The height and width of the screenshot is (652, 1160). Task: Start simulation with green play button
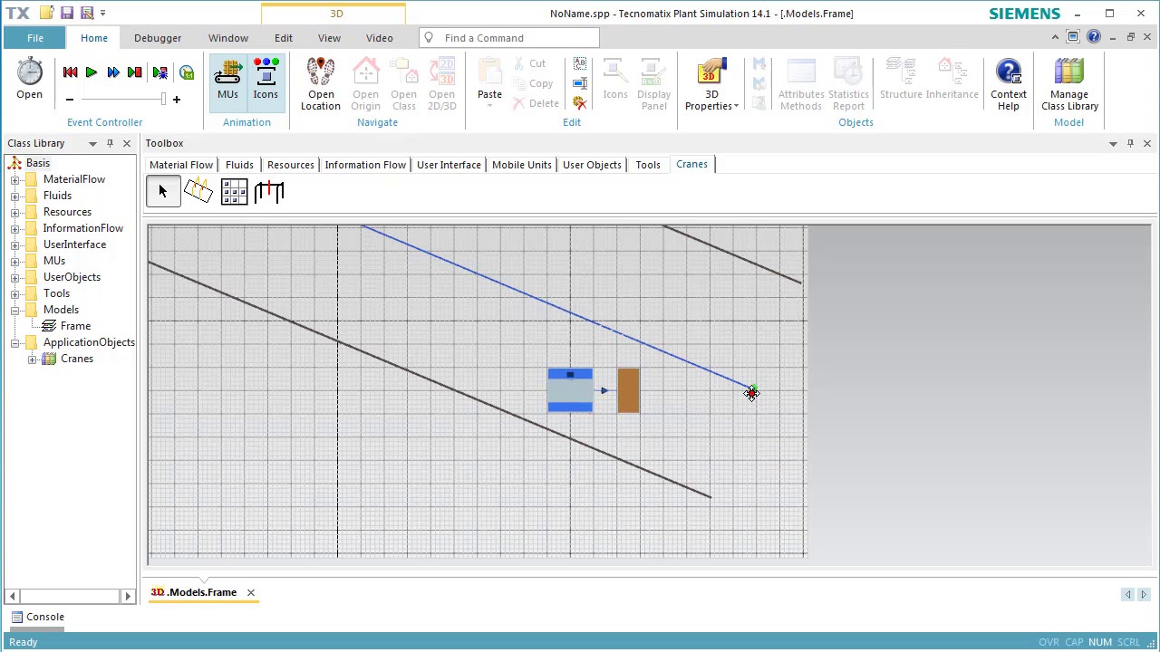point(92,72)
